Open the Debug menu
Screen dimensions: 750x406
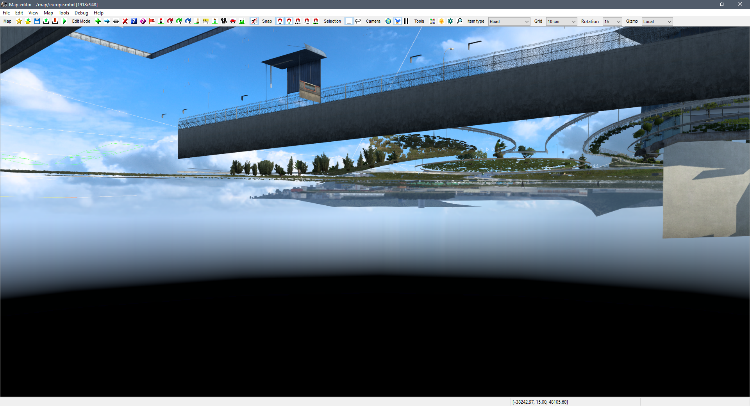[x=81, y=13]
